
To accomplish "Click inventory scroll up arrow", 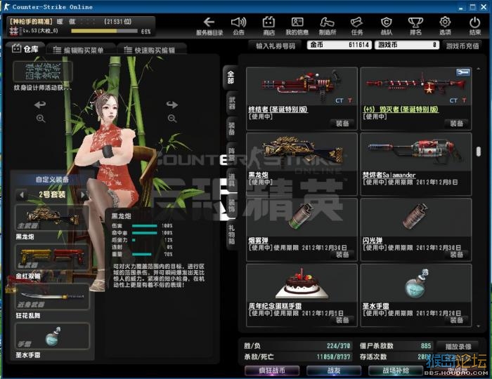I will [478, 69].
